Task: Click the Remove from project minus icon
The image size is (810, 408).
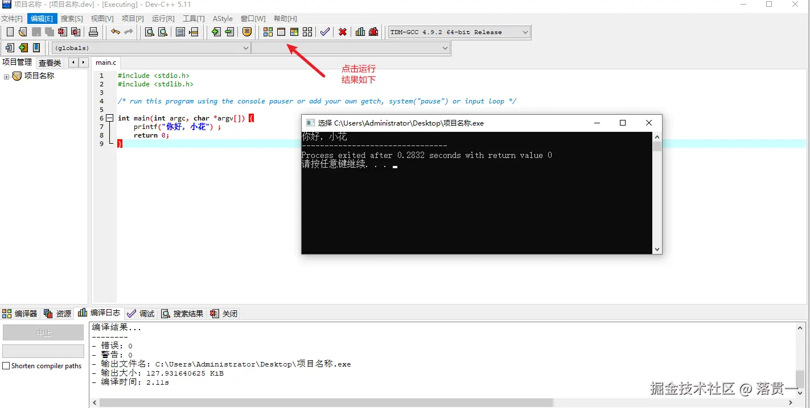Action: 229,32
